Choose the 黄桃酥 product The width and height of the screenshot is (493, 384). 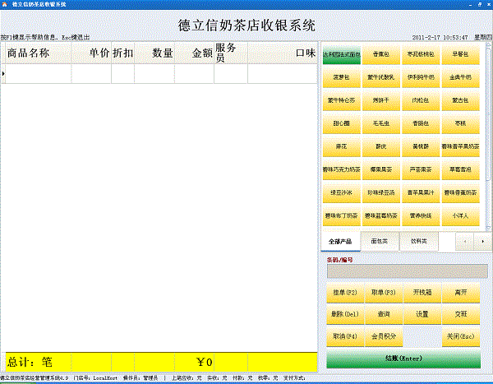[x=421, y=146]
